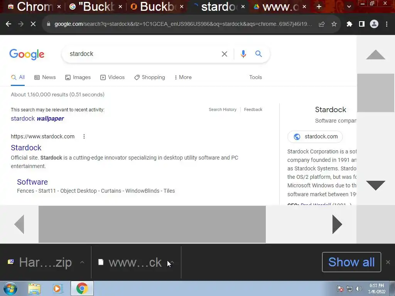
Task: Toggle the side panel icon
Action: (x=362, y=24)
